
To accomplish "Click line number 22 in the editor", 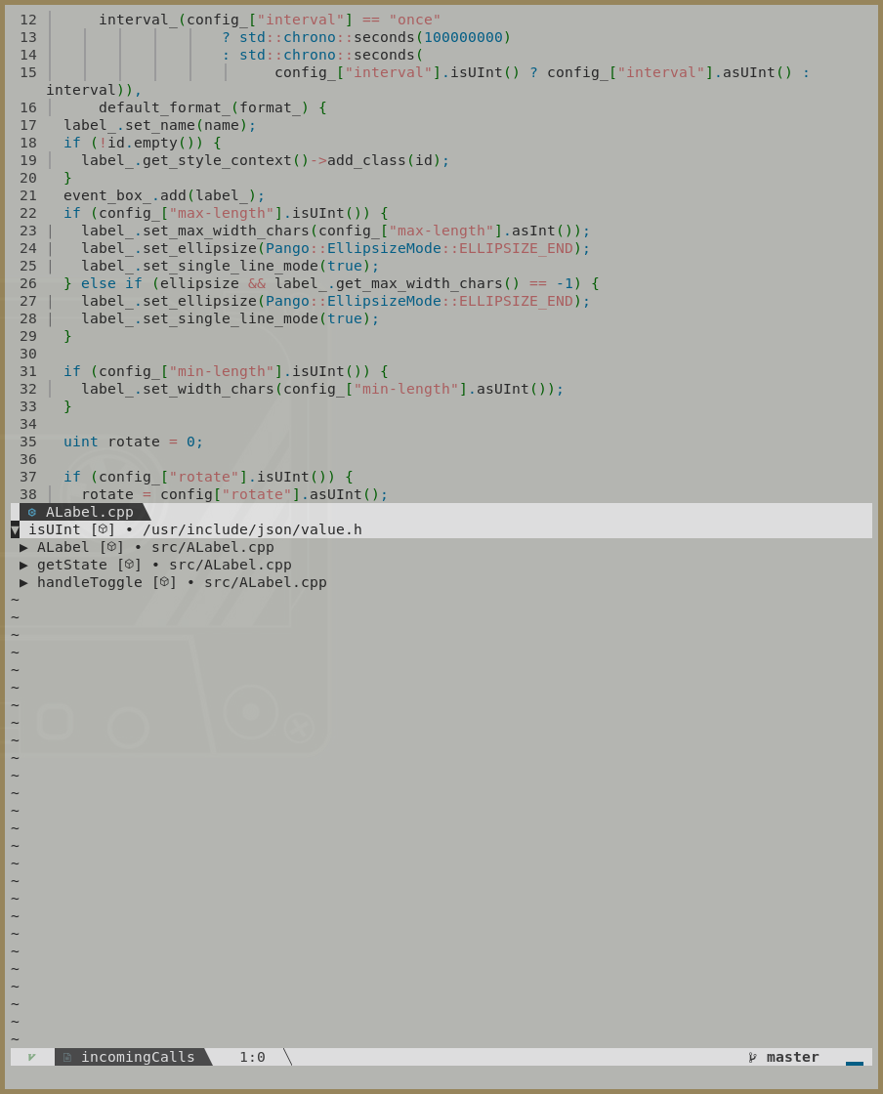I will 28,213.
